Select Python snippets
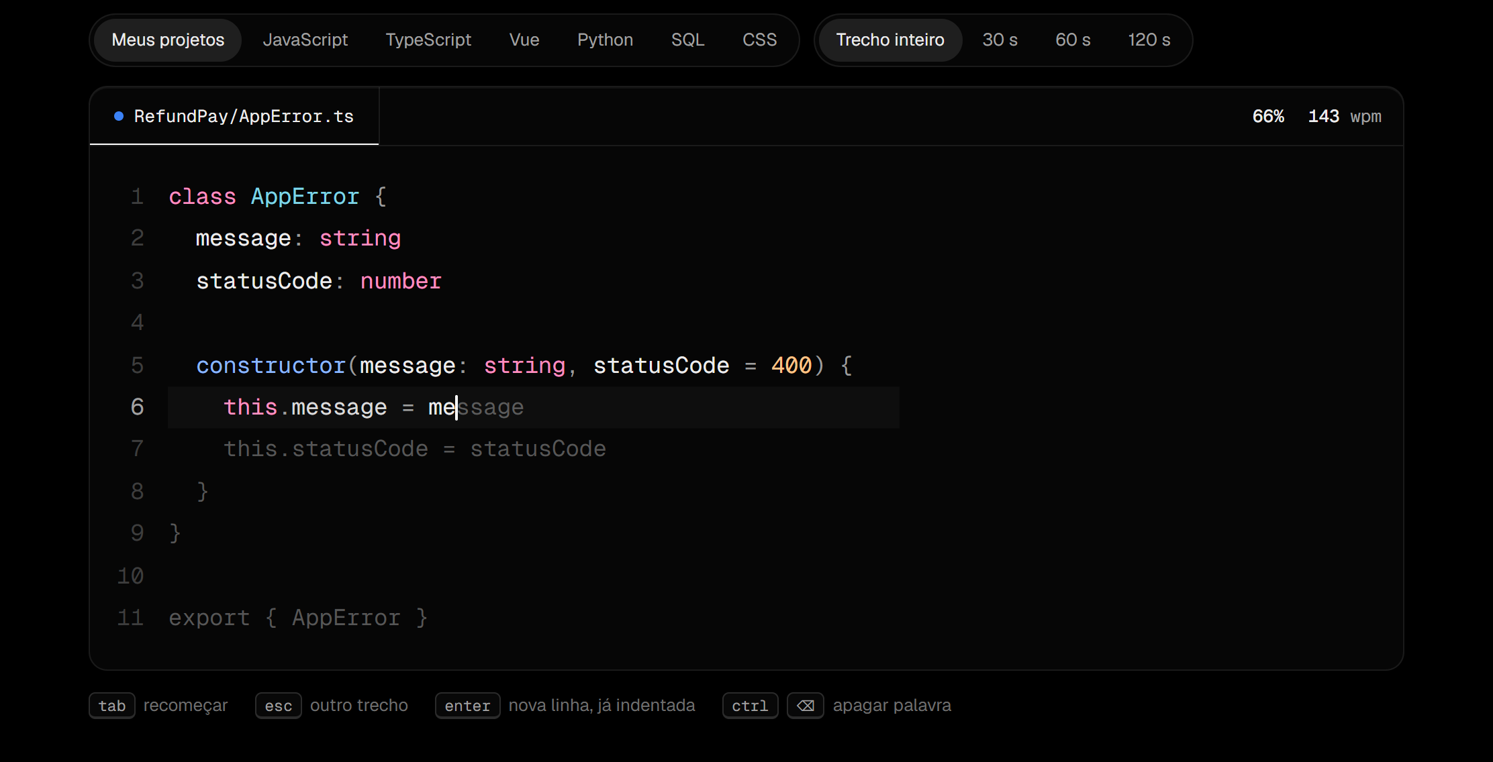The height and width of the screenshot is (762, 1493). coord(605,40)
